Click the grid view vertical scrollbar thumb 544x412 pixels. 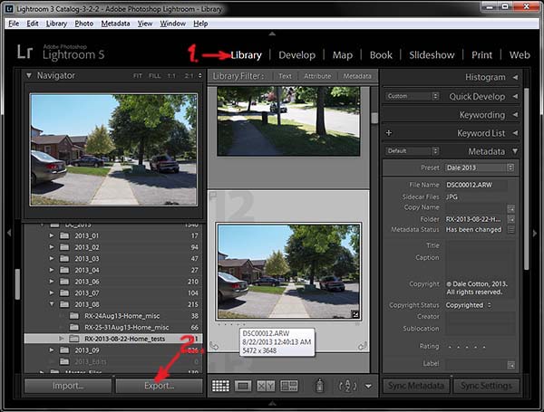(x=374, y=118)
